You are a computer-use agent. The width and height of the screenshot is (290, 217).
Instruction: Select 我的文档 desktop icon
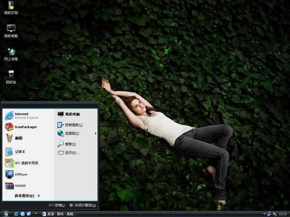(11, 7)
